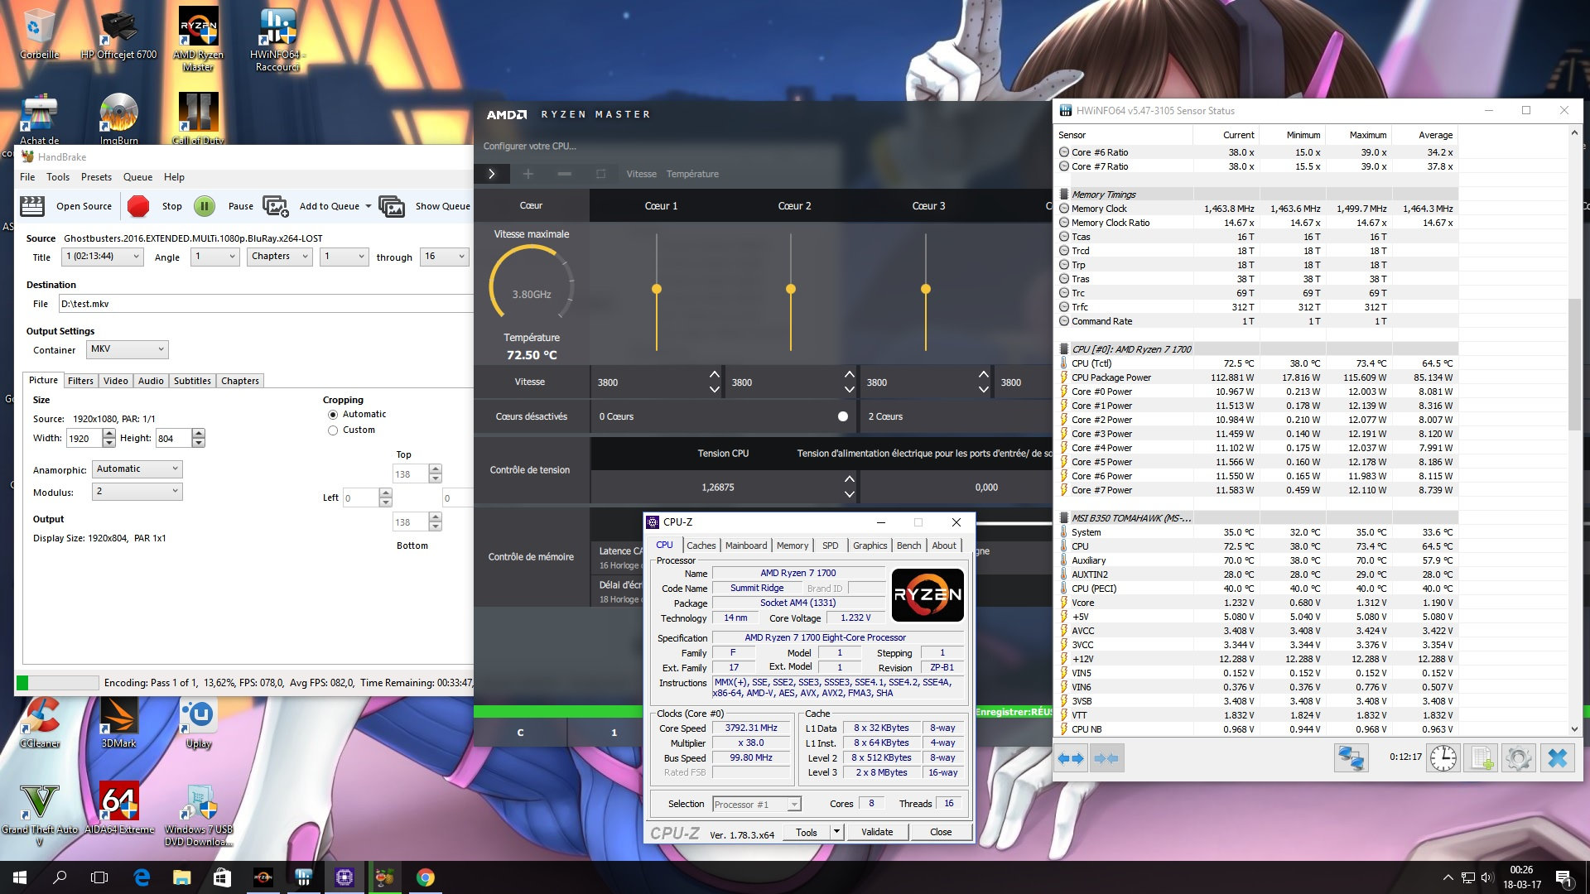This screenshot has height=894, width=1590.
Task: Open Microsoft Edge from the taskbar
Action: [142, 877]
